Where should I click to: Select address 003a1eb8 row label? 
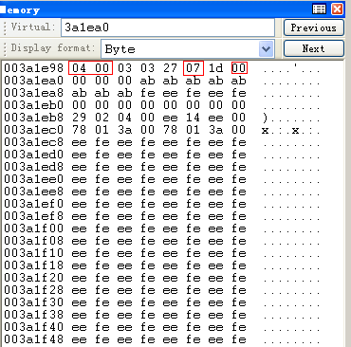click(33, 118)
